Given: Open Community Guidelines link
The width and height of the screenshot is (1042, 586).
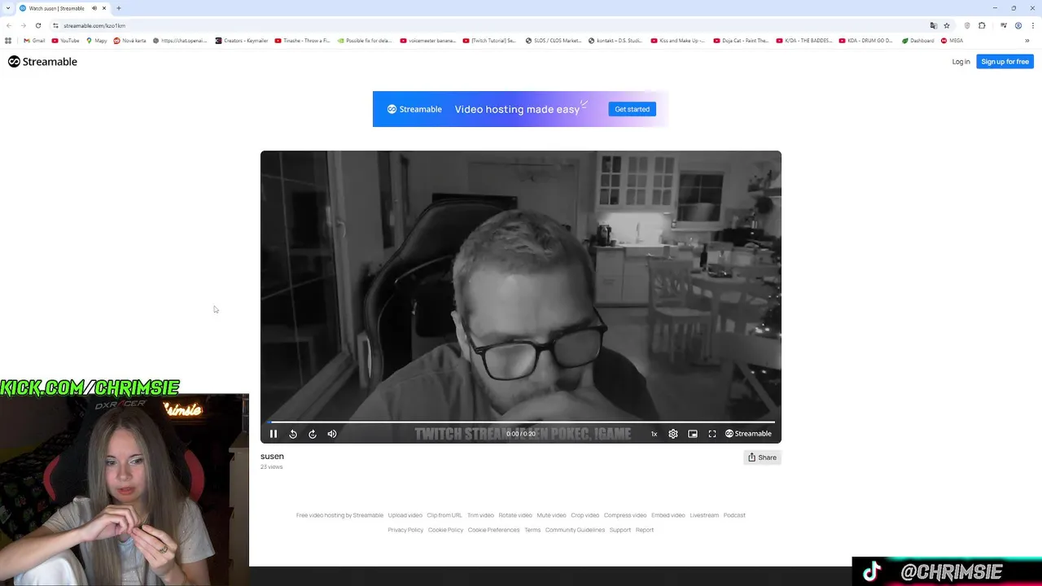Looking at the screenshot, I should 575,530.
